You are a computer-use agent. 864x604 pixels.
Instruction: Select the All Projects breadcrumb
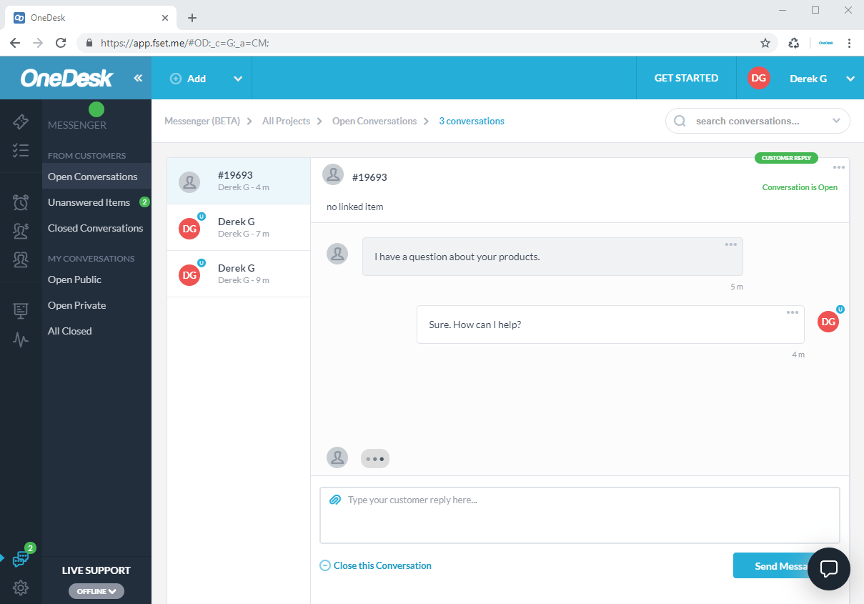pyautogui.click(x=286, y=121)
